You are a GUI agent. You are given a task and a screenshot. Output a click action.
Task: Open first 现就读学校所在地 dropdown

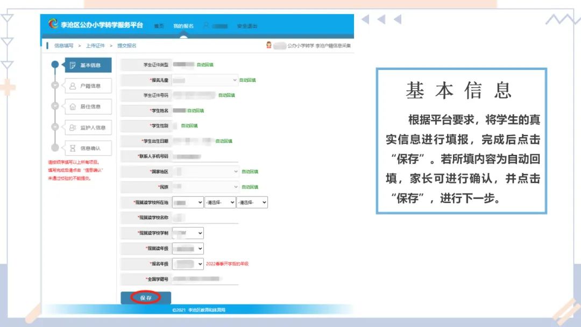(x=187, y=202)
